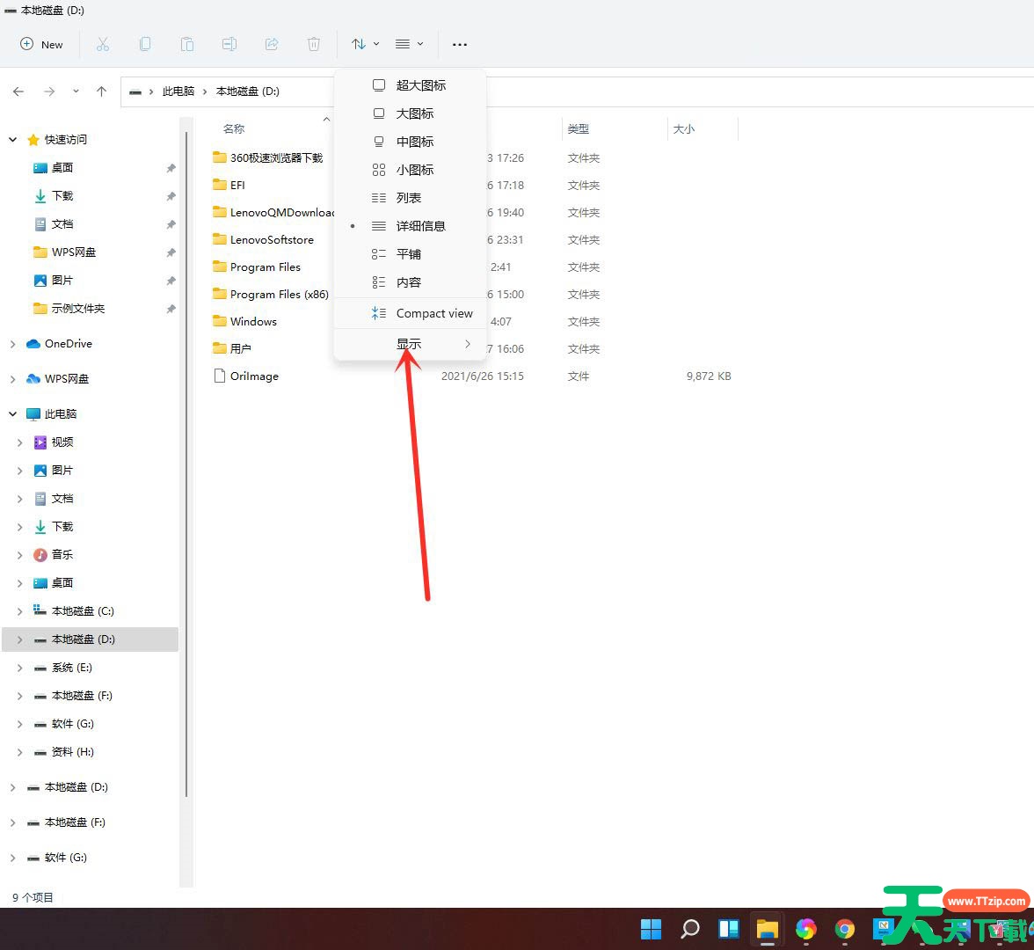Expand 本地磁盘 (C:) tree node
Screen dimensions: 1034x950
pos(19,611)
